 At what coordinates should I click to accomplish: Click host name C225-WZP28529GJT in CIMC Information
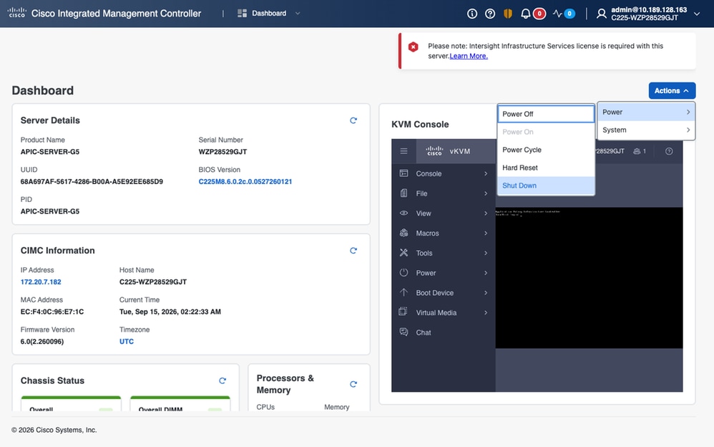(x=153, y=282)
